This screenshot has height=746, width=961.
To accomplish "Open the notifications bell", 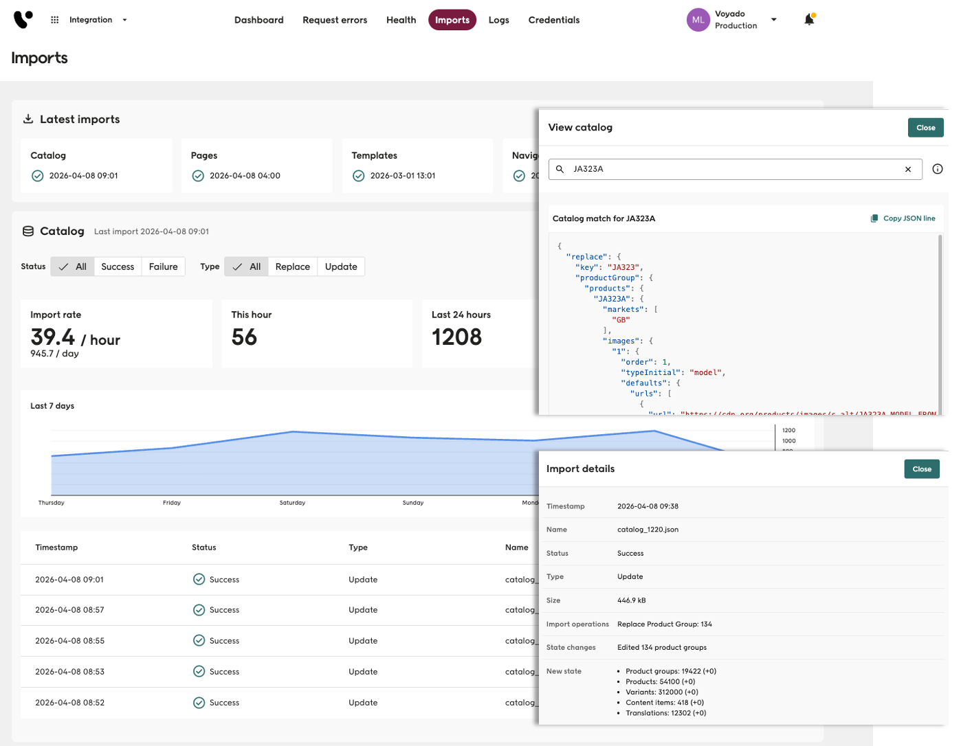I will [809, 20].
